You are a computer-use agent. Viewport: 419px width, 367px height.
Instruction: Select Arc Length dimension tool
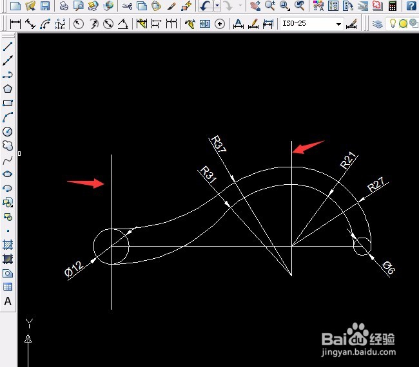pos(45,24)
